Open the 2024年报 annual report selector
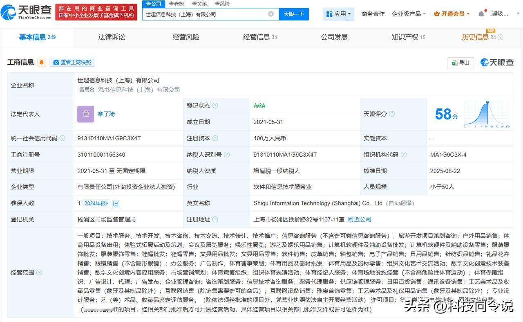The image size is (523, 322). 96,203
